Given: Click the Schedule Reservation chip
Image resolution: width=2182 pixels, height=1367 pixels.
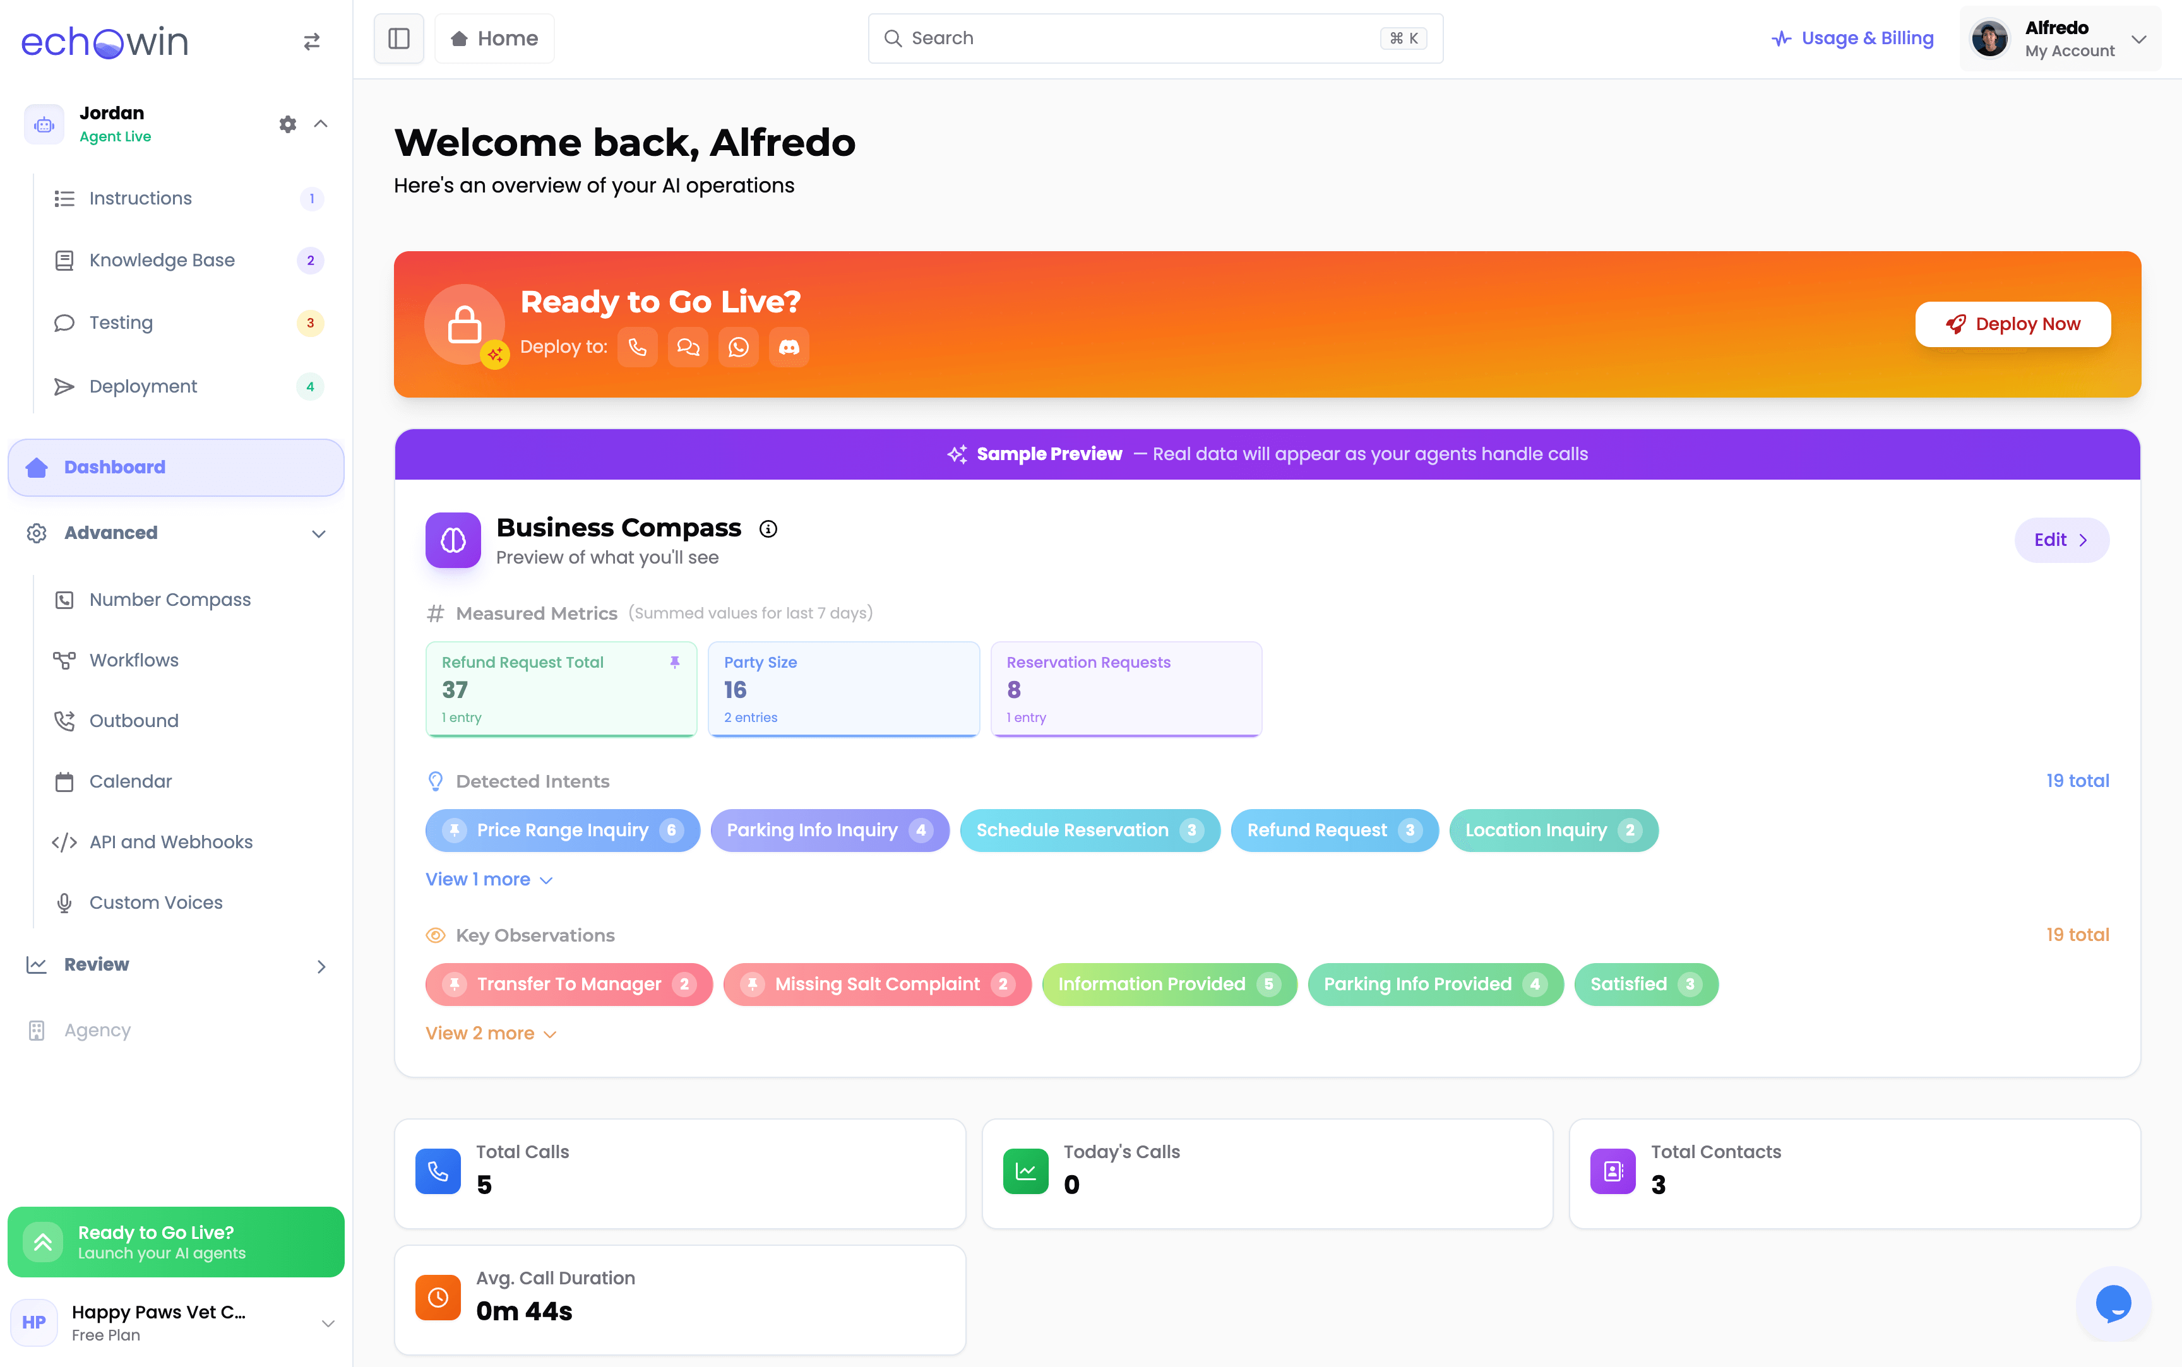Looking at the screenshot, I should coord(1090,830).
